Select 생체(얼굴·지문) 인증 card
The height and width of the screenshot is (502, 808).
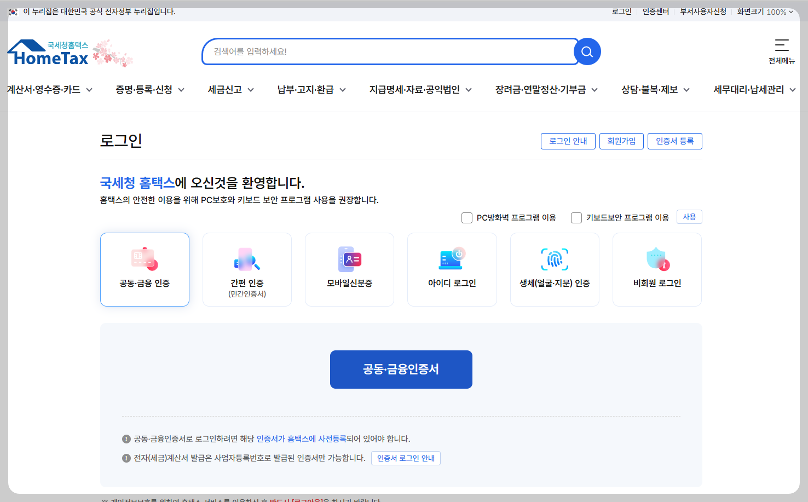pos(555,269)
